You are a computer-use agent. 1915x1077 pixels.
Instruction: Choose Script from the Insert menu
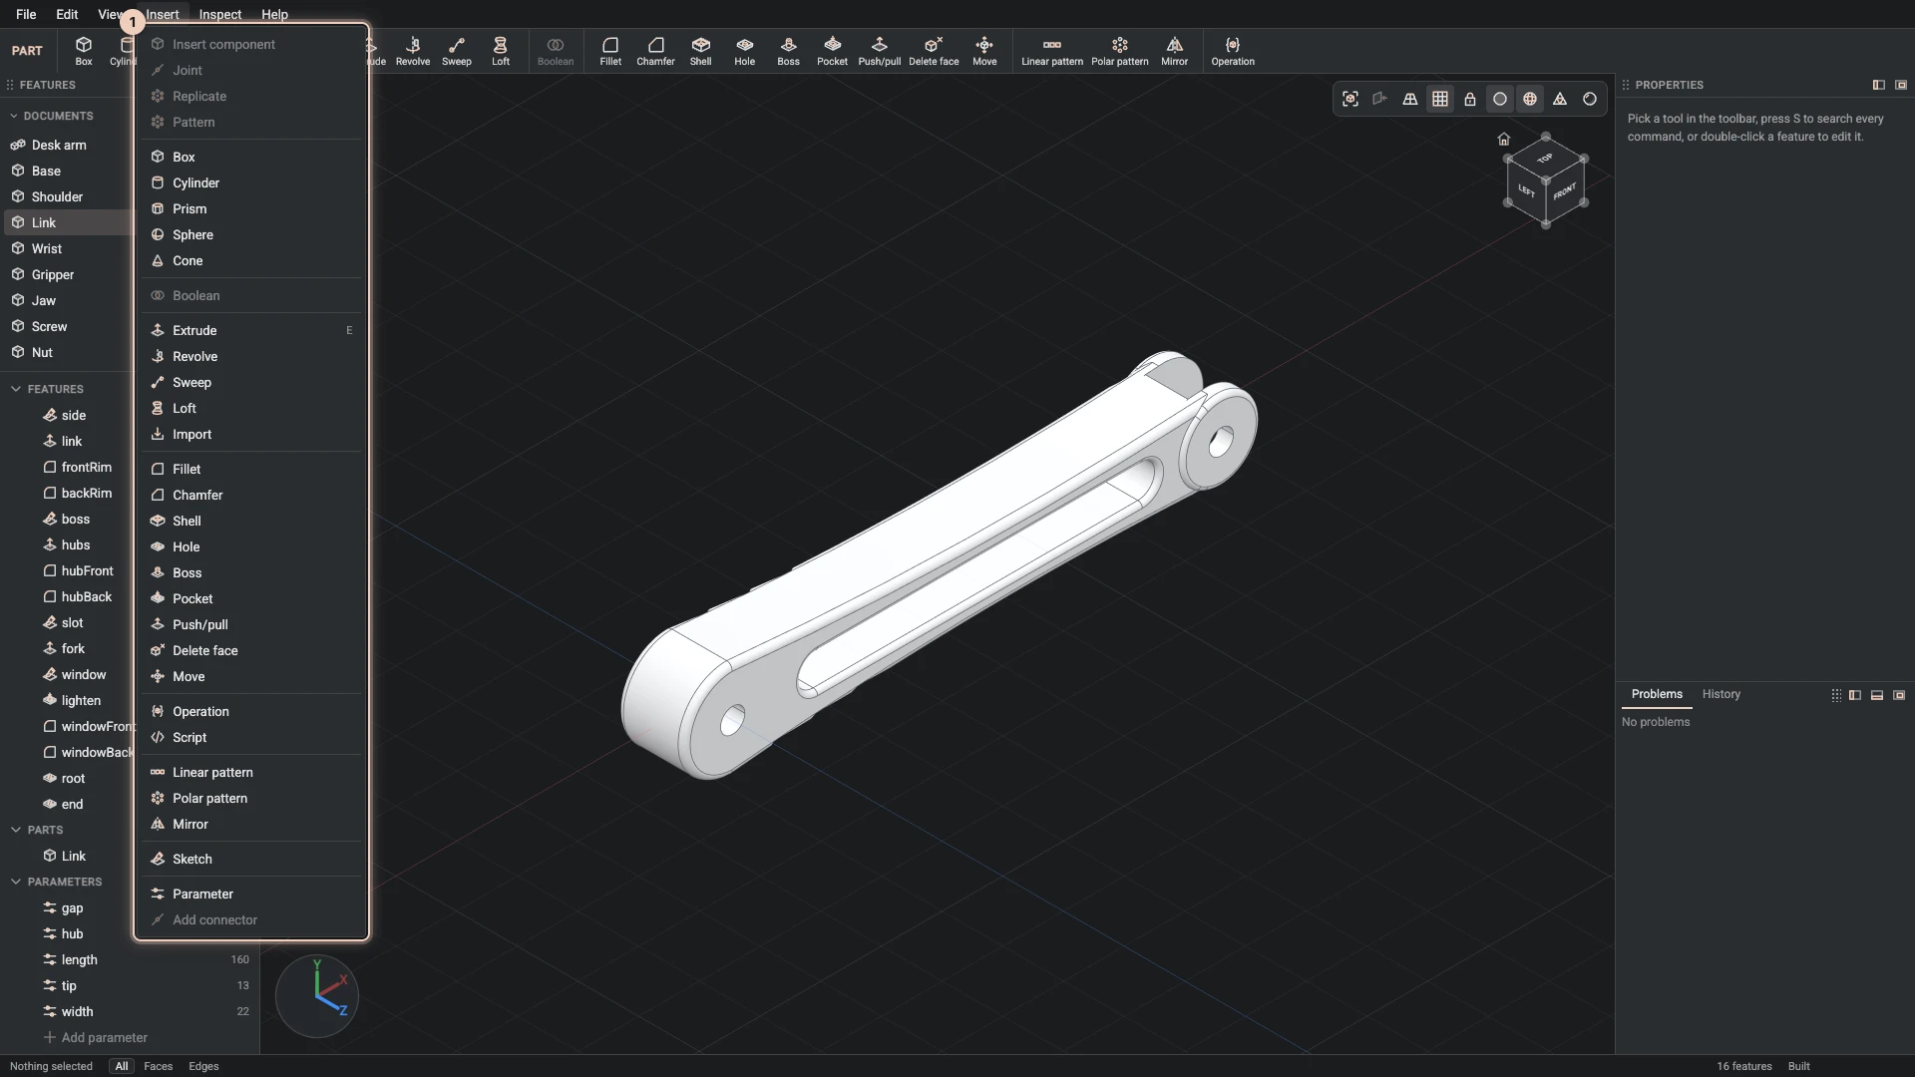pos(251,737)
